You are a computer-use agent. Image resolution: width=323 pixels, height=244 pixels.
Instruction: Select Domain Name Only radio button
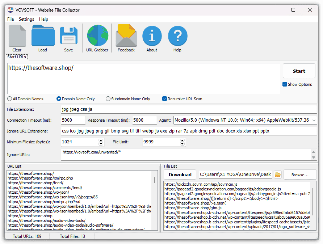point(59,99)
